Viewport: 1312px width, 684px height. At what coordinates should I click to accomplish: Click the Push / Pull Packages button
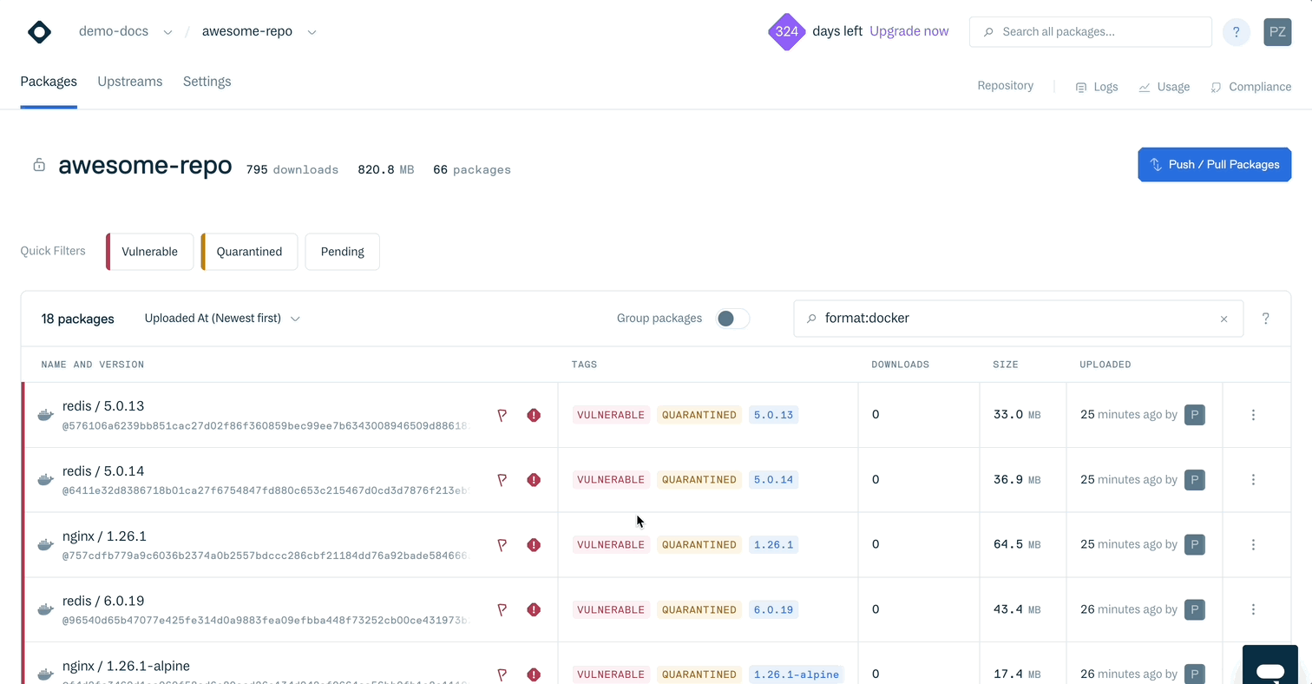[1214, 164]
